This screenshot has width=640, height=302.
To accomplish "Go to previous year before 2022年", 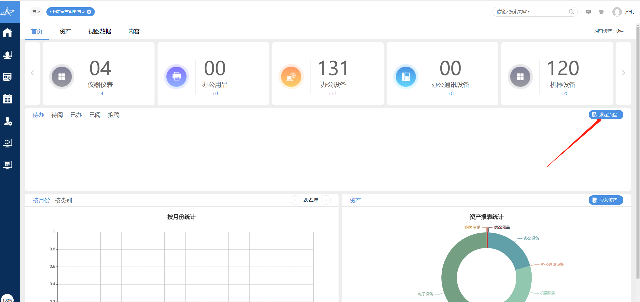I will (x=295, y=200).
